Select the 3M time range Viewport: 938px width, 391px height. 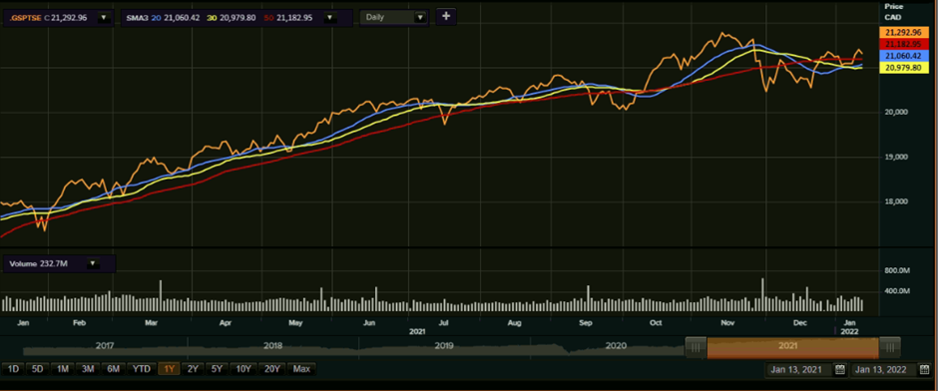88,369
